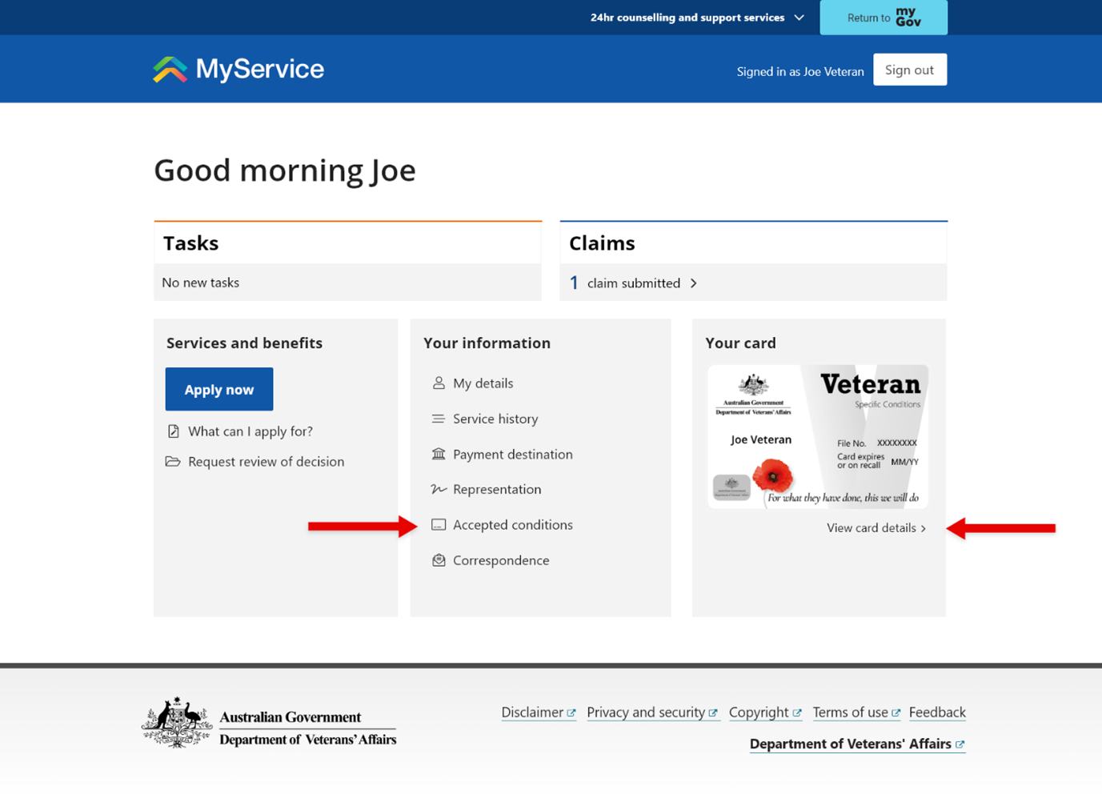This screenshot has height=798, width=1102.
Task: Open My details via the person icon
Action: (439, 383)
